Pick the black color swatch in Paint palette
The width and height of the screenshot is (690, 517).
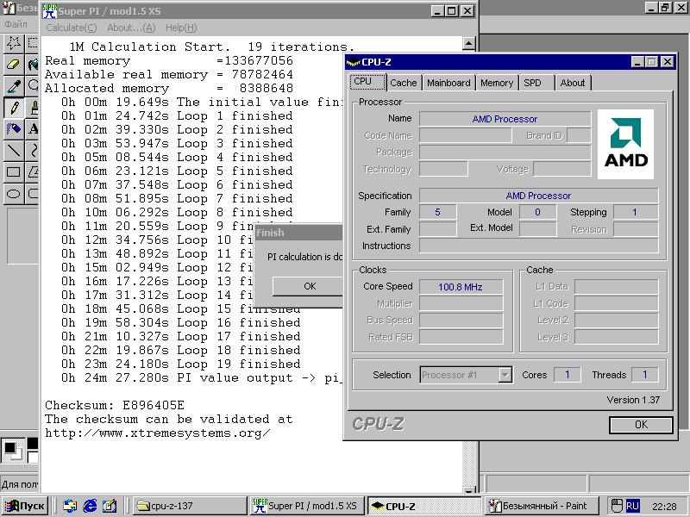click(x=33, y=443)
